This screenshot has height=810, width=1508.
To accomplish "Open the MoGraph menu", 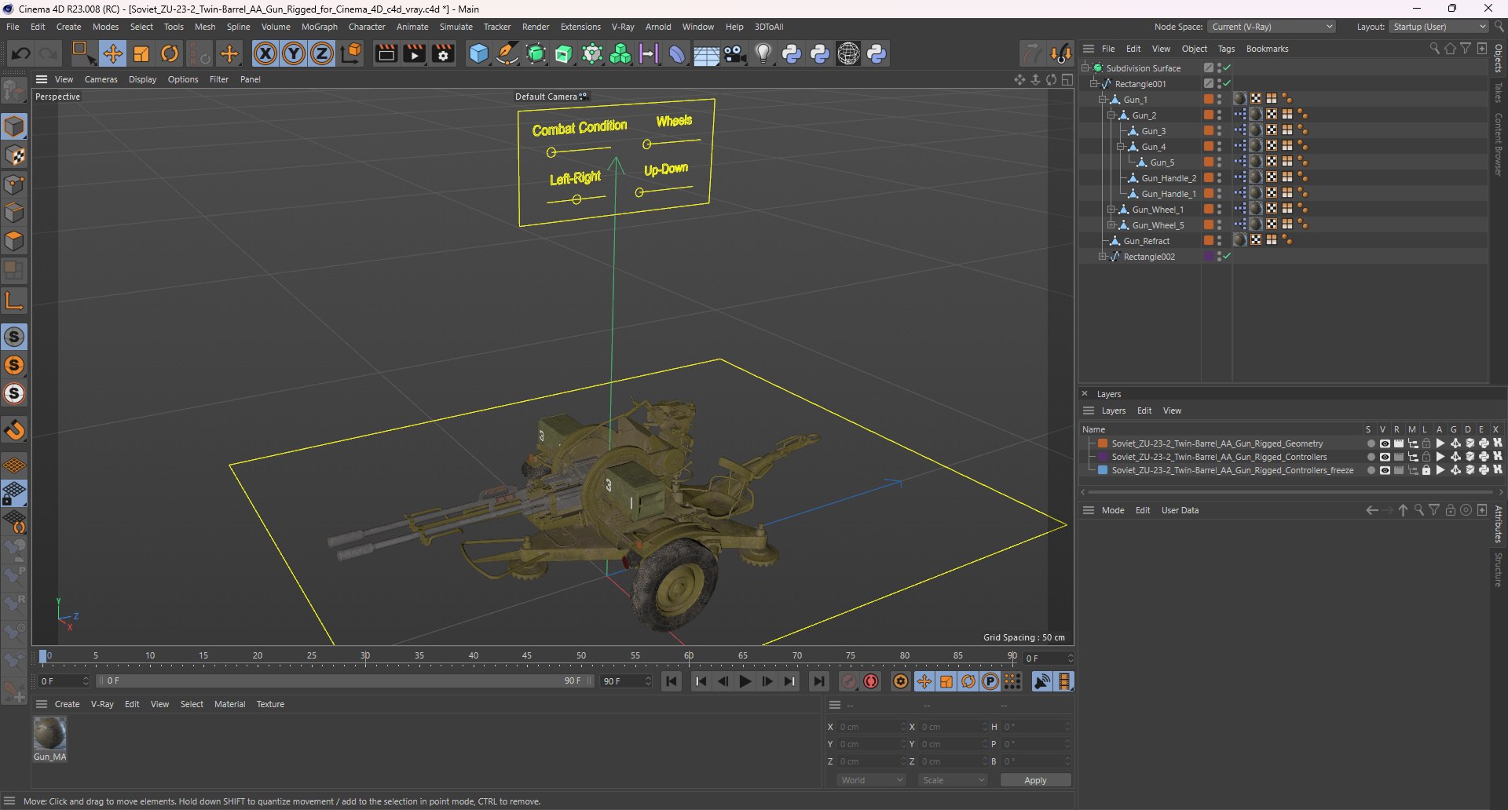I will point(320,27).
